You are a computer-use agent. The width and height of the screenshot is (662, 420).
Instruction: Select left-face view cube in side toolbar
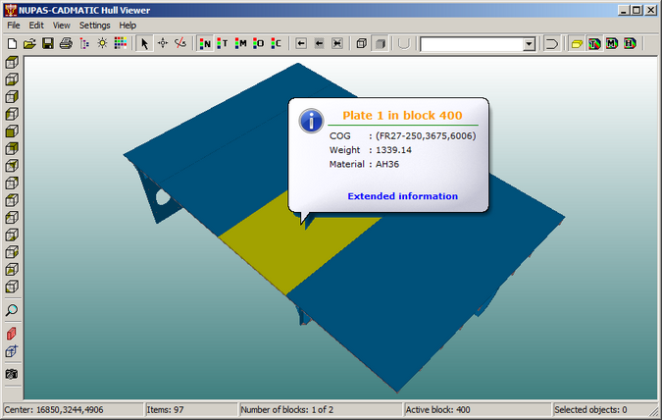[x=12, y=114]
